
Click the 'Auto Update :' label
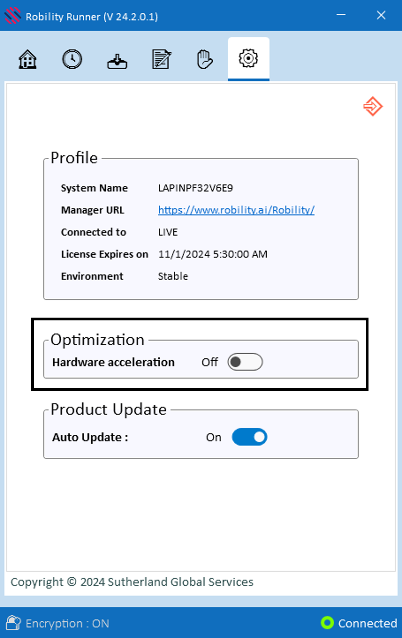point(90,437)
